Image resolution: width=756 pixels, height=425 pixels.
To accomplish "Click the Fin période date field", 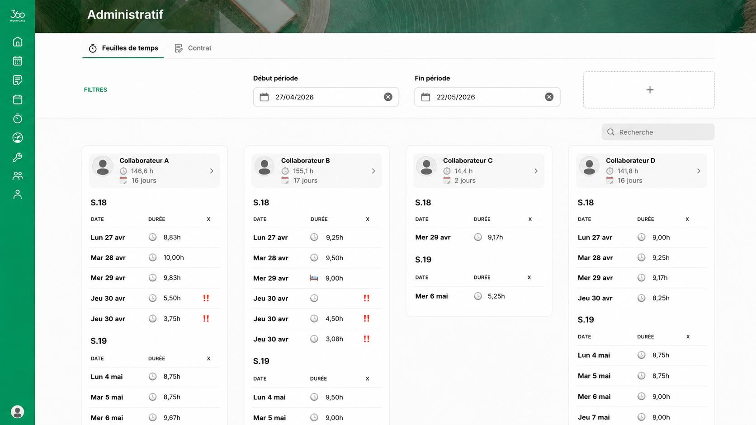I will [x=487, y=97].
